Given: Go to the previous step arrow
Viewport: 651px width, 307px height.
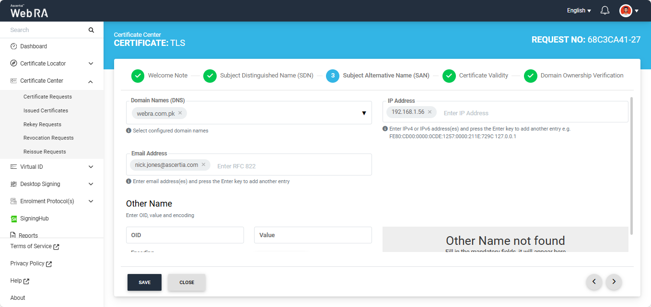Looking at the screenshot, I should tap(594, 282).
